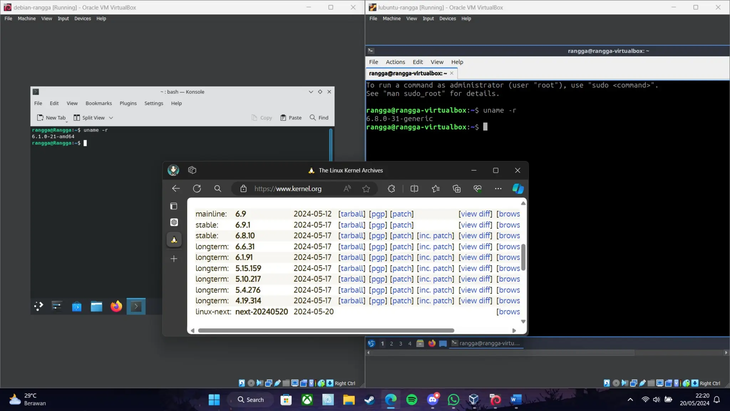Open Edge settings and more ellipsis menu
This screenshot has height=411, width=730.
(x=498, y=188)
